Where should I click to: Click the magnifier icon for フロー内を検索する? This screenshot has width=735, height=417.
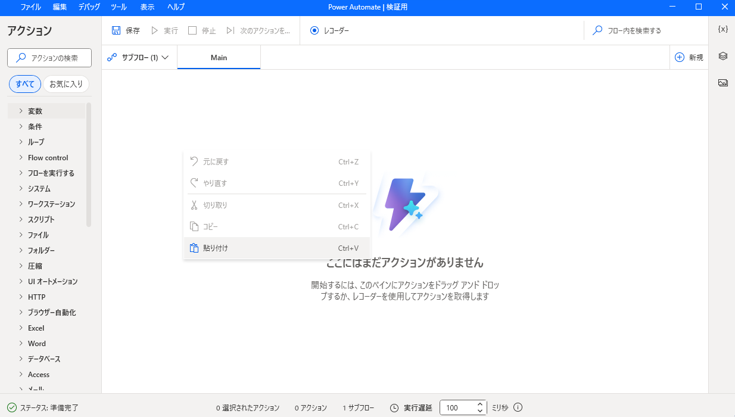597,30
